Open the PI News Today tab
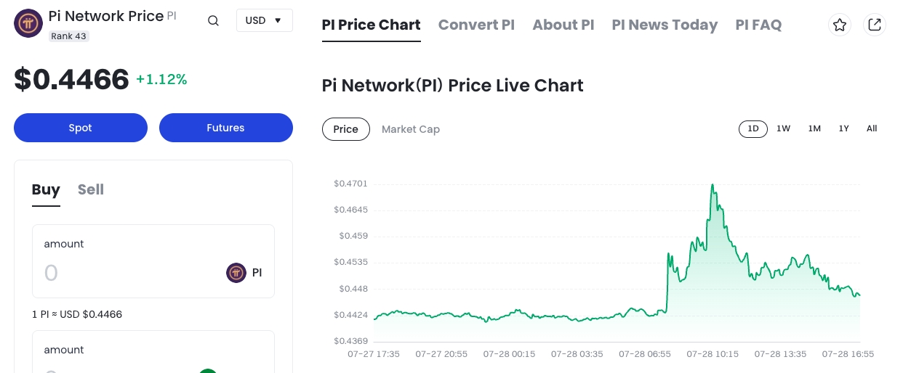Image resolution: width=919 pixels, height=373 pixels. click(x=665, y=25)
